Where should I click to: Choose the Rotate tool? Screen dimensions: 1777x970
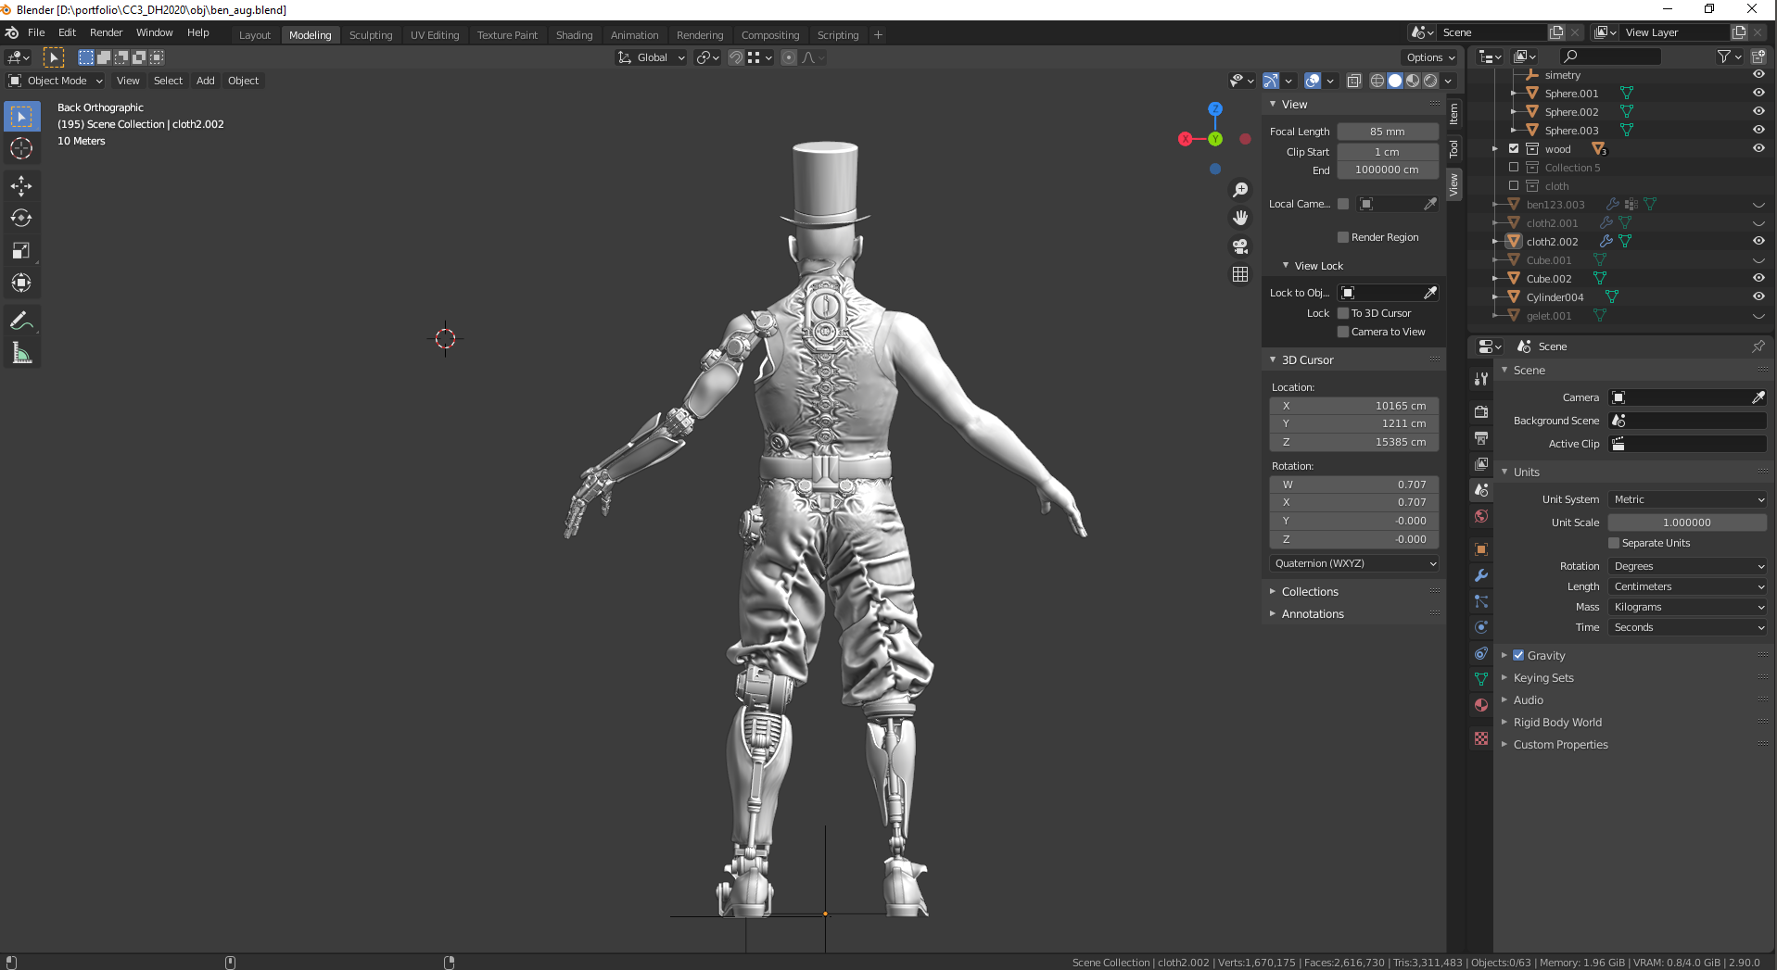(x=21, y=219)
